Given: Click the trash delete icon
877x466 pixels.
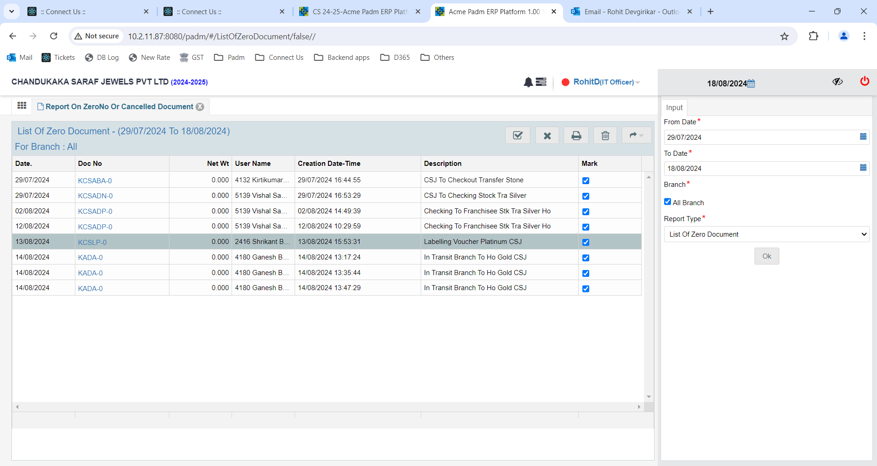Looking at the screenshot, I should 605,135.
